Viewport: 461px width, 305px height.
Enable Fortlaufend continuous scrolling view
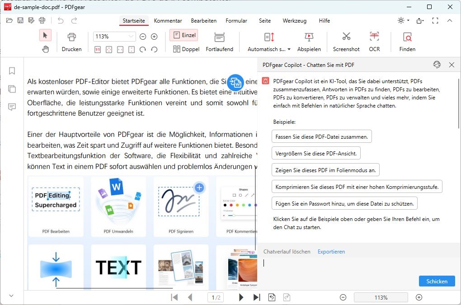click(x=220, y=41)
